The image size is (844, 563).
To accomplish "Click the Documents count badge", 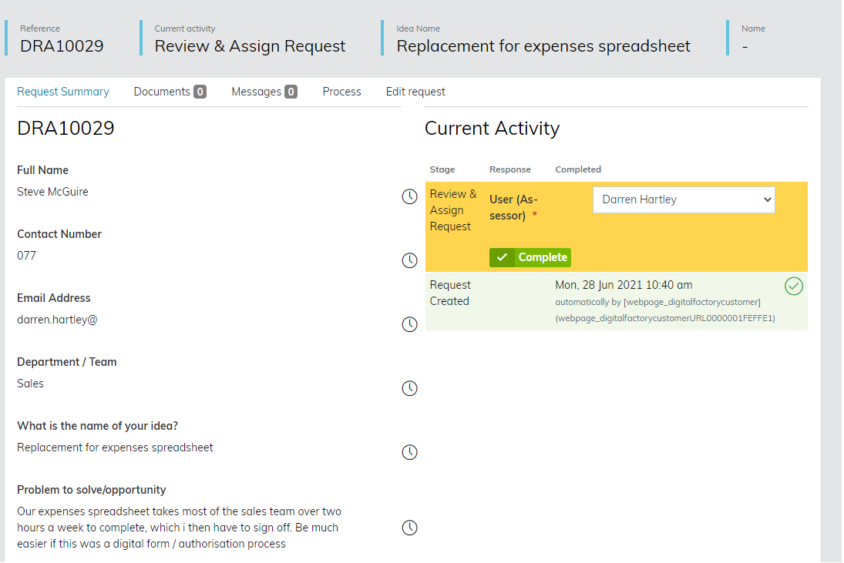I will (200, 92).
